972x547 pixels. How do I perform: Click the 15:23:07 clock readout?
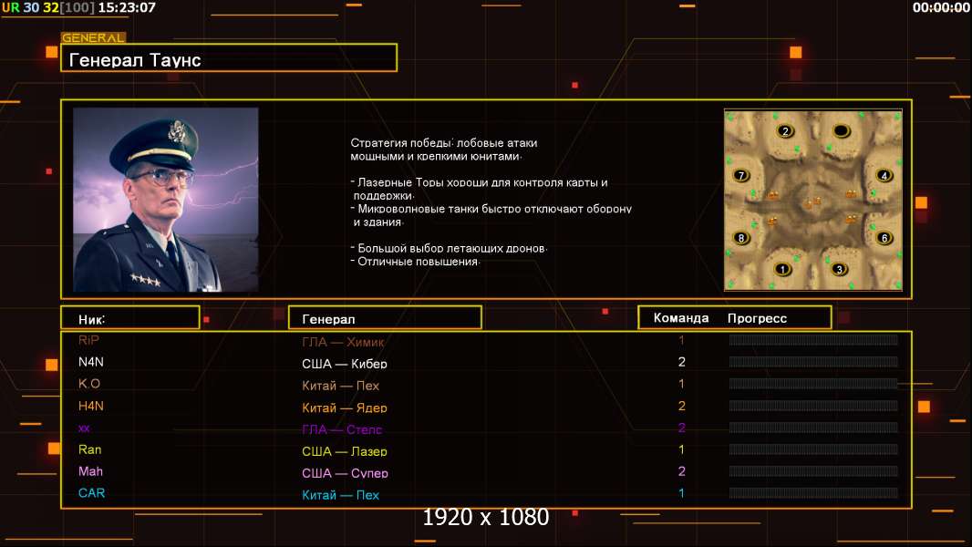click(x=127, y=7)
